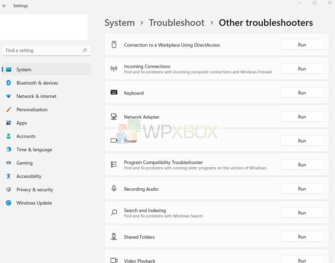Screen dimensions: 335x263
Task: Run the Shared Folders troubleshooter
Action: 302,237
